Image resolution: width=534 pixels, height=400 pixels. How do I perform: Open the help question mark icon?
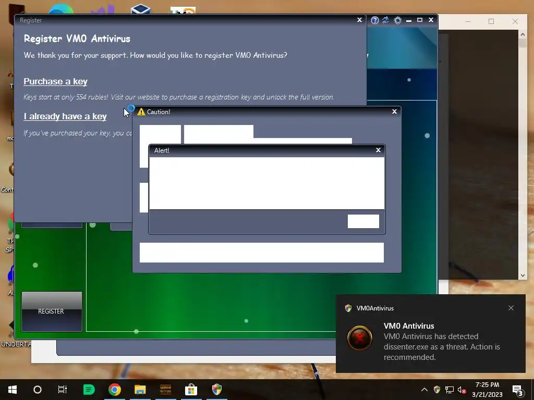[x=374, y=20]
